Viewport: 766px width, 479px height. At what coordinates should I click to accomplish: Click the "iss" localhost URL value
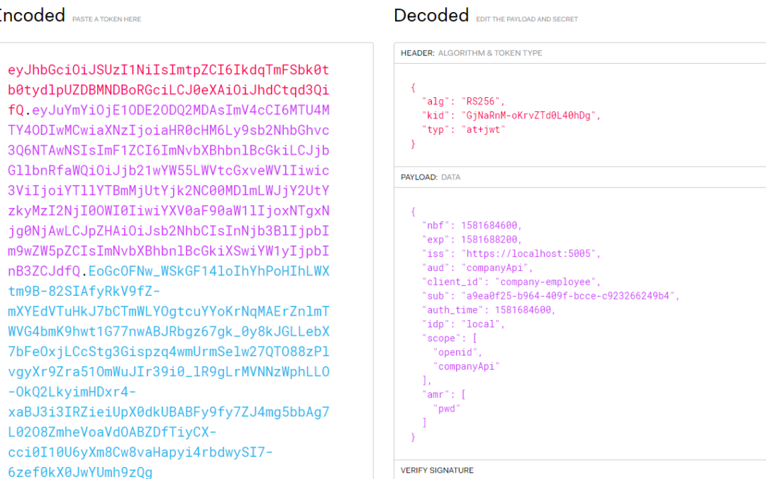click(531, 253)
